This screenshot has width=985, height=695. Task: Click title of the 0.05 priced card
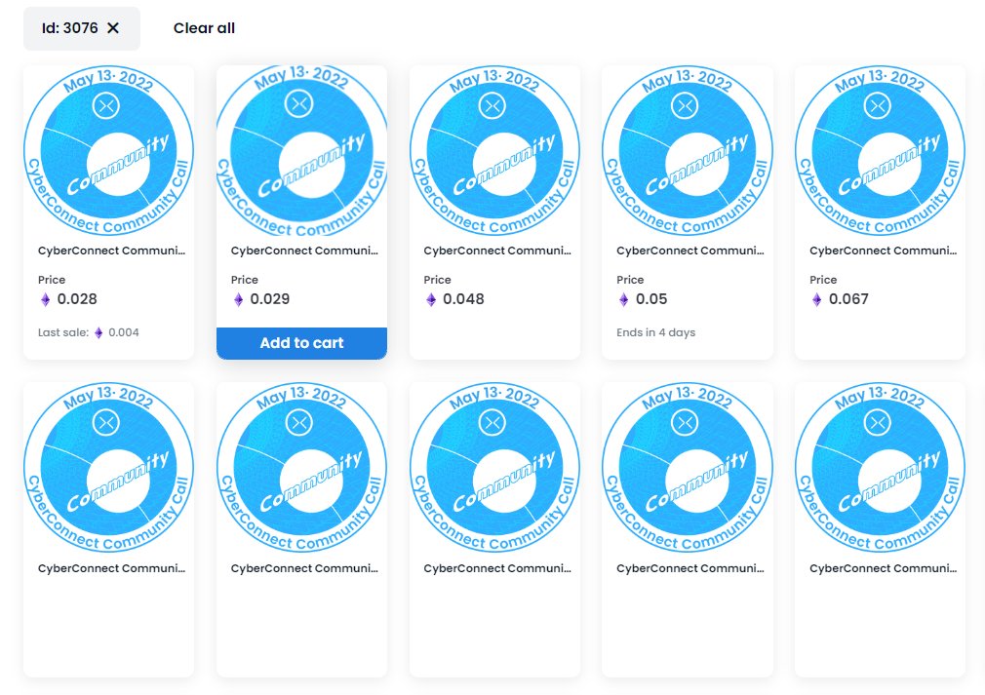tap(690, 251)
